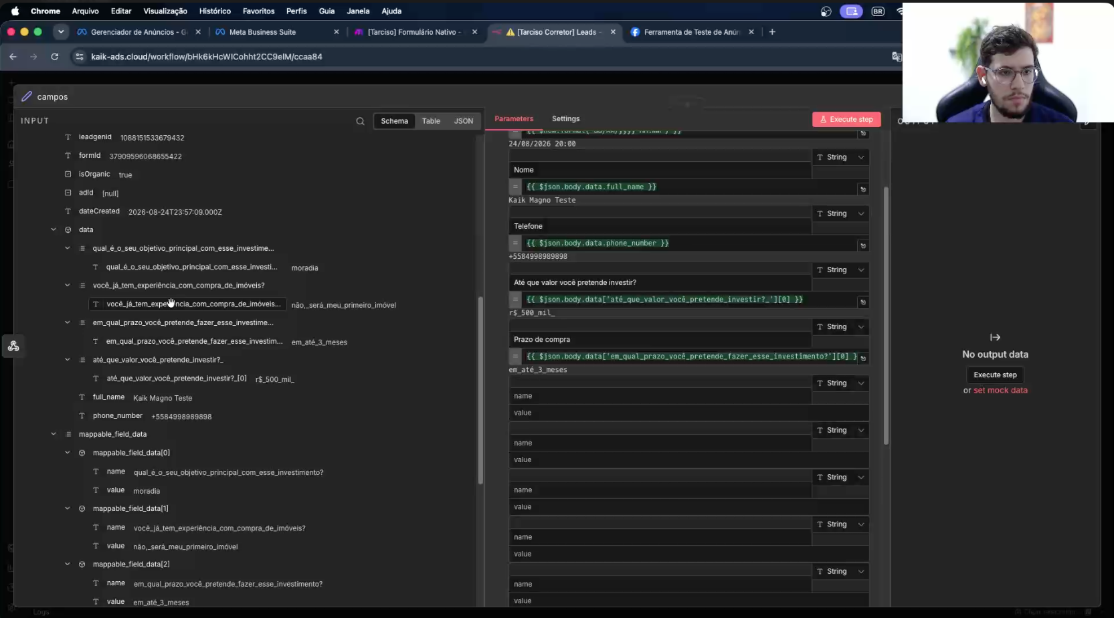
Task: Reload the page with the refresh icon
Action: pyautogui.click(x=55, y=57)
